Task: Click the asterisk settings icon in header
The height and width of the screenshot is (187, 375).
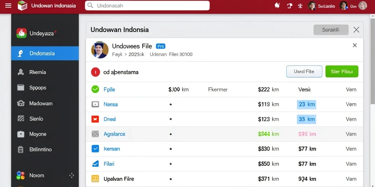Action: [x=300, y=6]
